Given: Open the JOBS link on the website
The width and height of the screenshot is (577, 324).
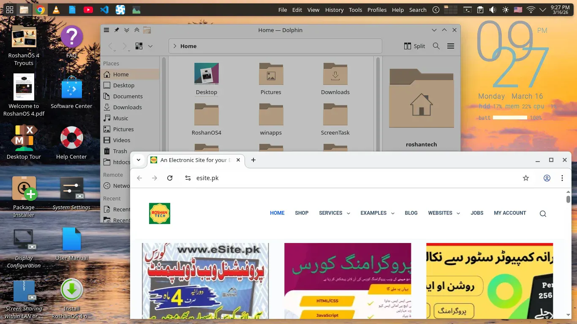Looking at the screenshot, I should [477, 213].
